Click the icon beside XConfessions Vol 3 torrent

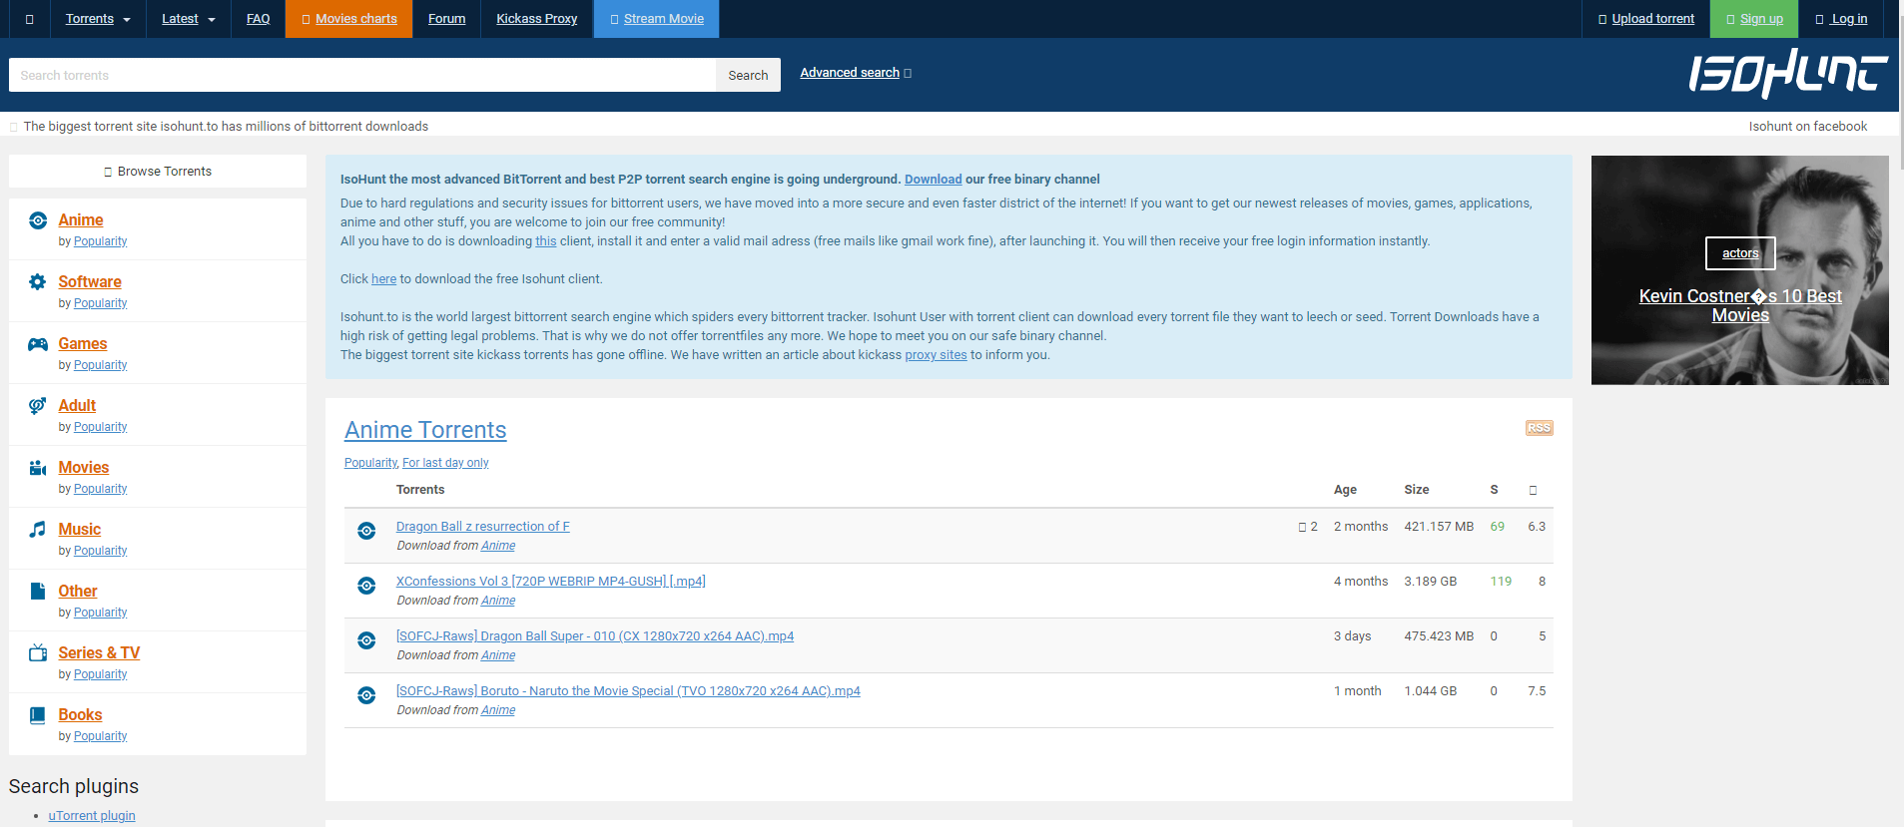366,586
